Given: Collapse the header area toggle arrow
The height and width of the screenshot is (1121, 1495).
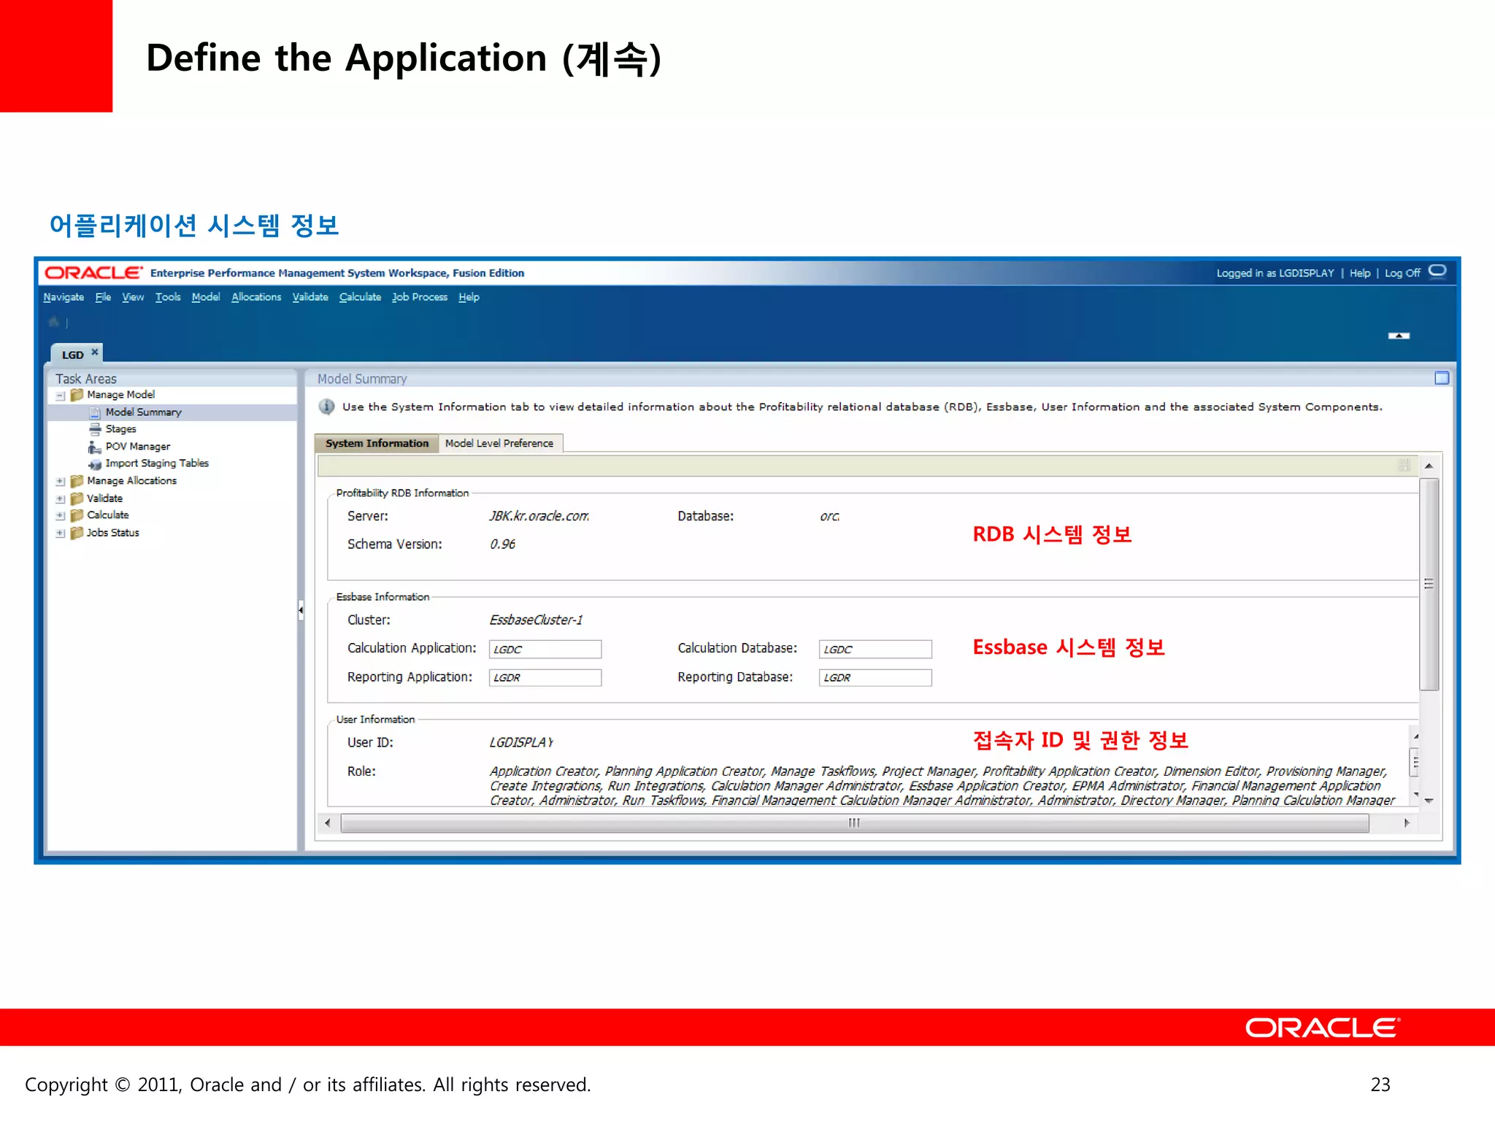Looking at the screenshot, I should pyautogui.click(x=1399, y=336).
